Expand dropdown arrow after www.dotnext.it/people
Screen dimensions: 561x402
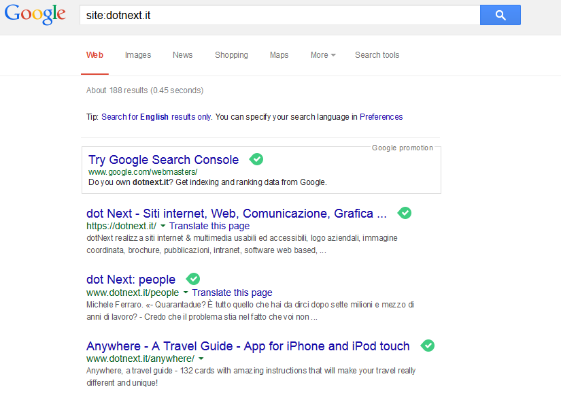pos(186,292)
